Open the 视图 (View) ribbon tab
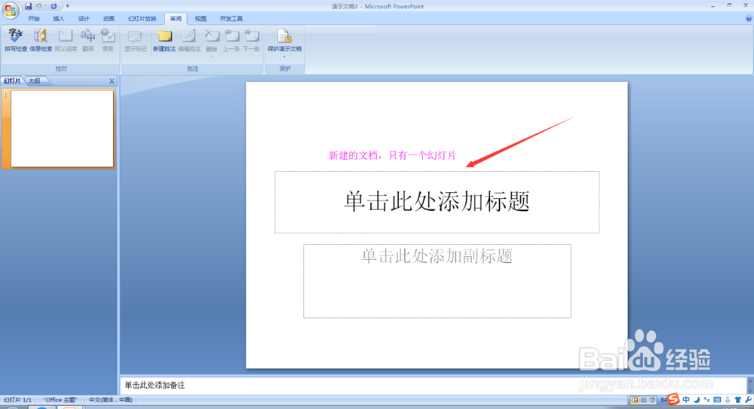Viewport: 754px width, 409px height. click(201, 19)
